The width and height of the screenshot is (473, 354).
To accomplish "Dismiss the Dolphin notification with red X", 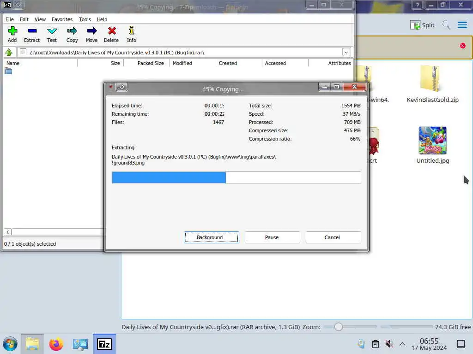I will coord(463,46).
